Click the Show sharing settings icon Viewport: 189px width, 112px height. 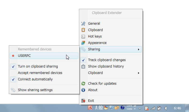click(x=13, y=90)
